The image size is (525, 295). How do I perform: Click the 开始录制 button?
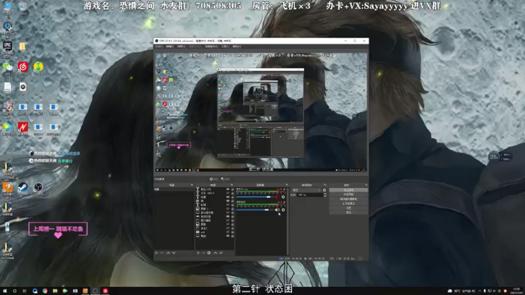tap(348, 194)
